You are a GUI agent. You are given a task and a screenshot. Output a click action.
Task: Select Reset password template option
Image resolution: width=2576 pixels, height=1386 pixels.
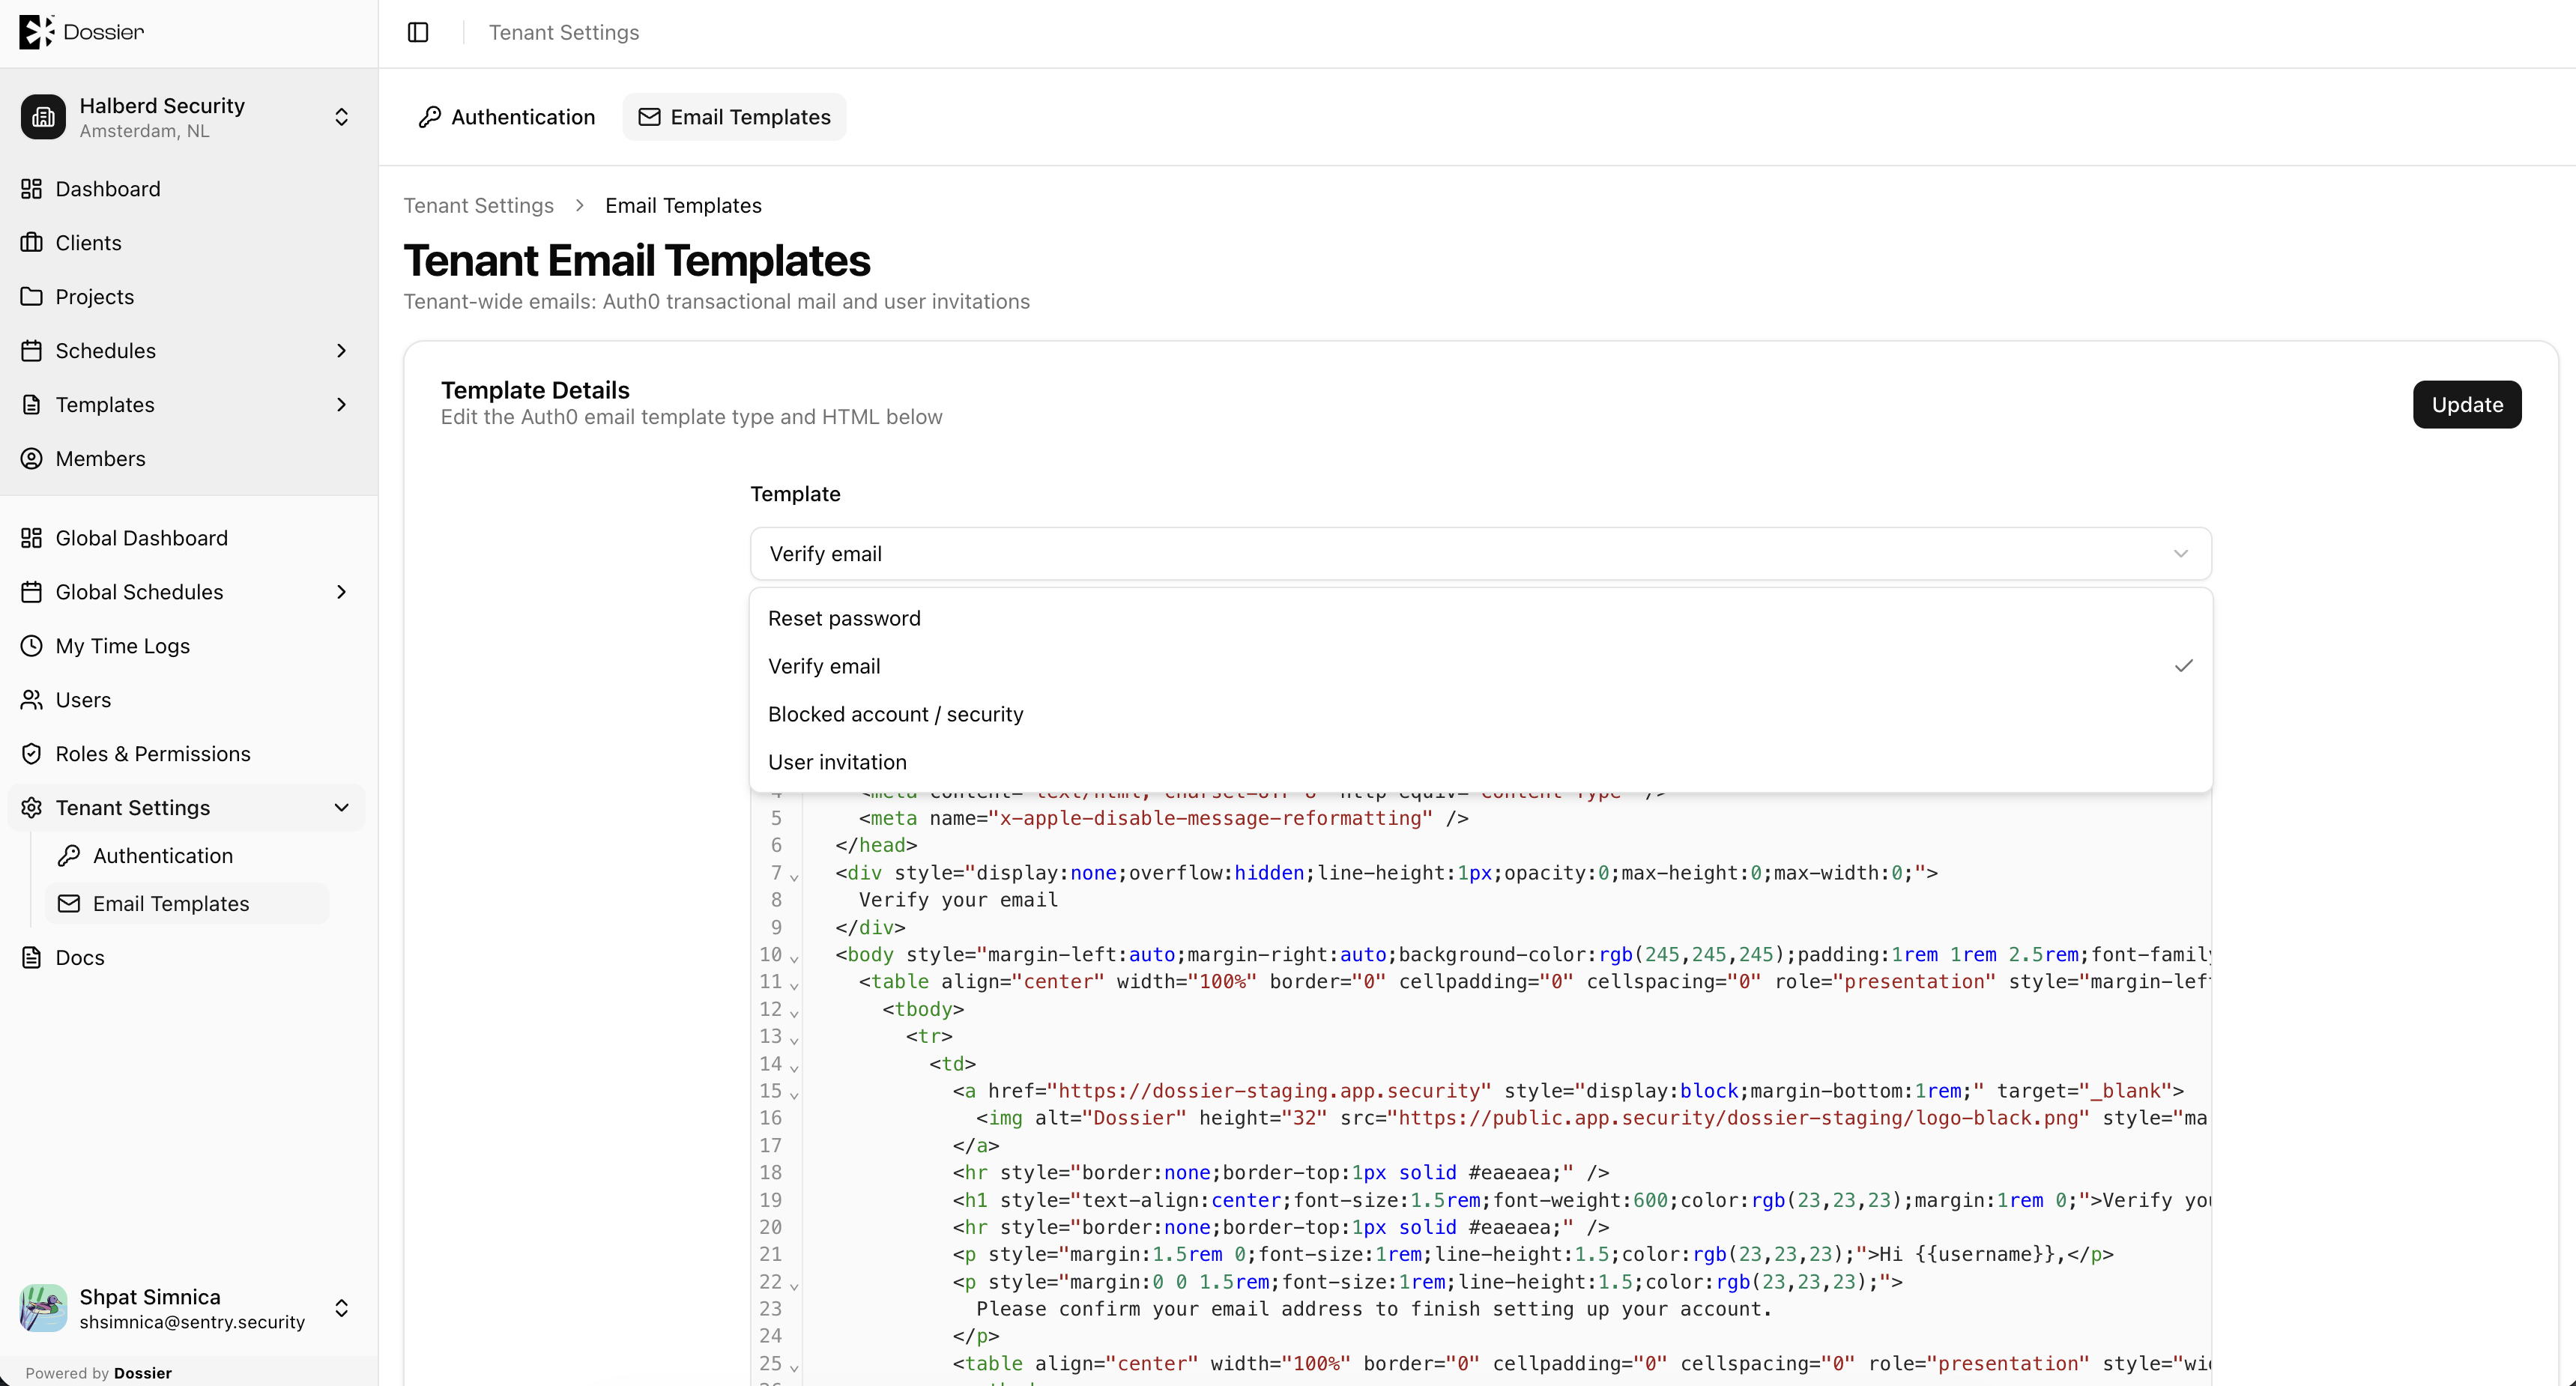pyautogui.click(x=1480, y=618)
